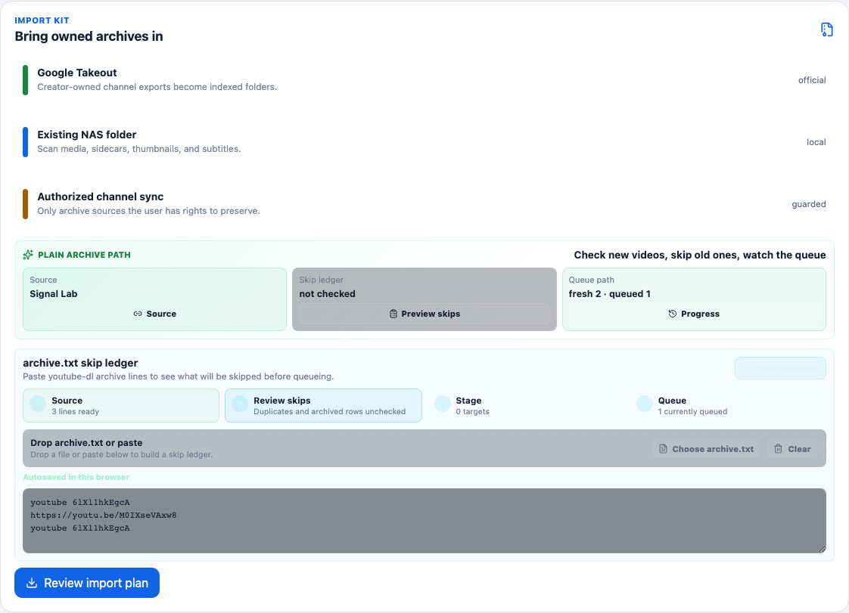Image resolution: width=849 pixels, height=613 pixels.
Task: Select the Google Takeout import option
Action: (424, 79)
